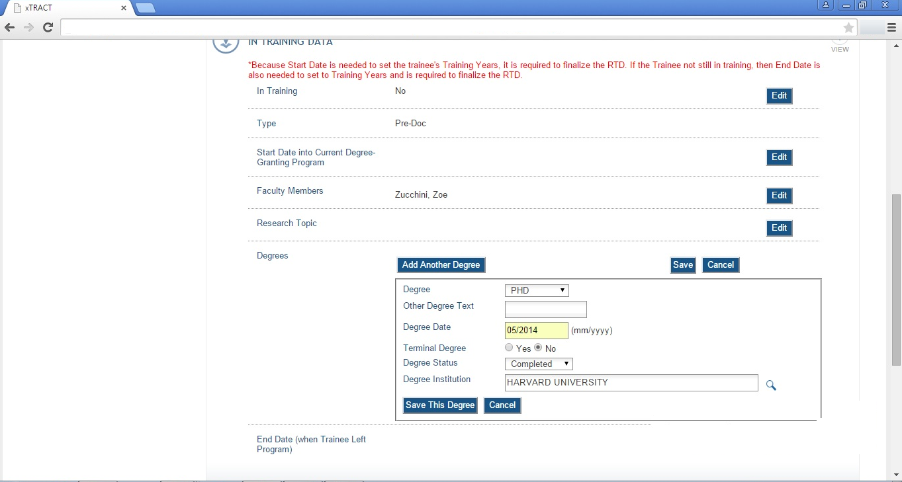The image size is (902, 482).
Task: Bookmark the page using the star icon
Action: (848, 28)
